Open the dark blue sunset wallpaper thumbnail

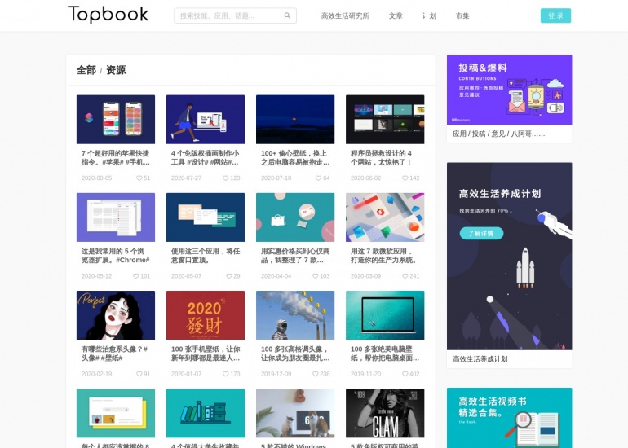tap(295, 119)
